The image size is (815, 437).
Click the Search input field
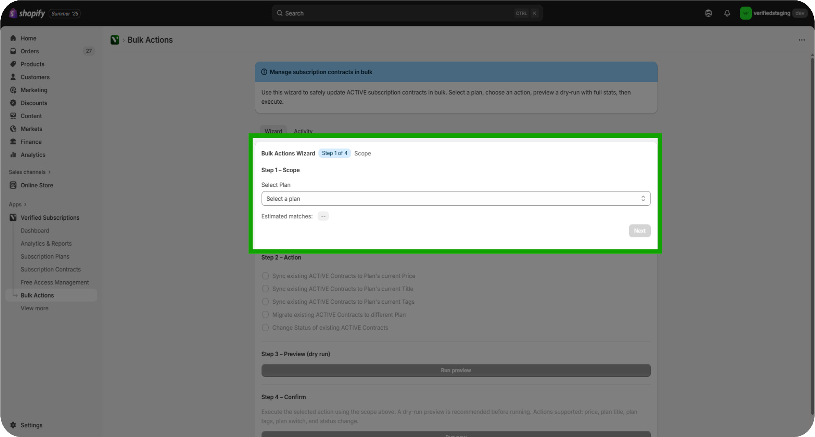pyautogui.click(x=407, y=13)
